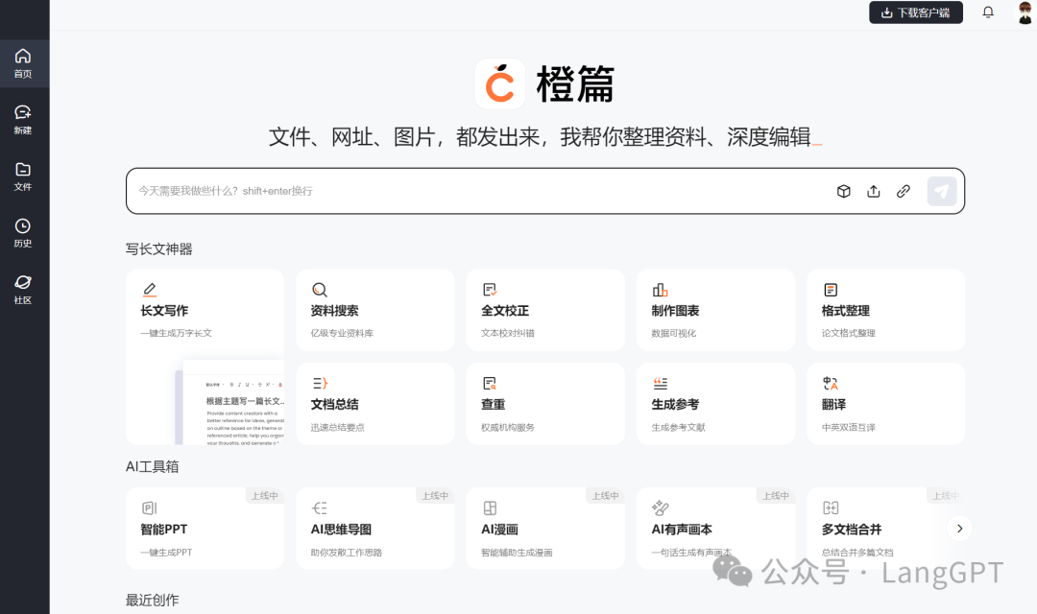Click the 长文写作 pencil icon

click(150, 290)
